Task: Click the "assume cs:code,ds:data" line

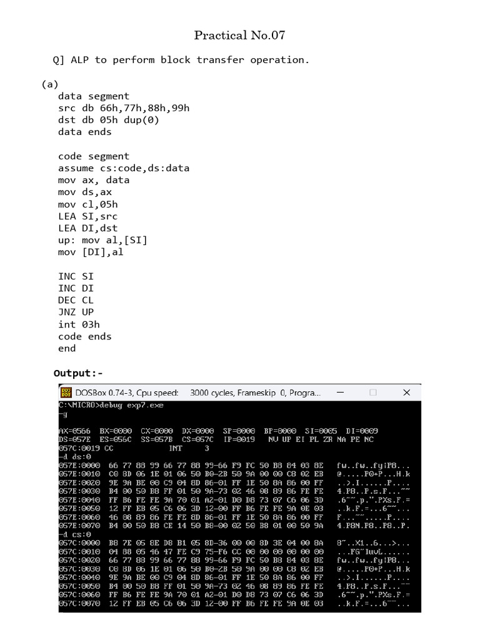Action: click(x=124, y=168)
